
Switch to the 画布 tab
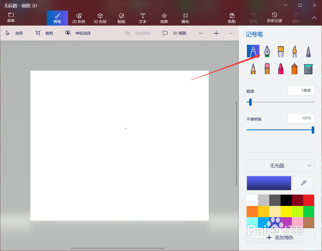pos(185,18)
